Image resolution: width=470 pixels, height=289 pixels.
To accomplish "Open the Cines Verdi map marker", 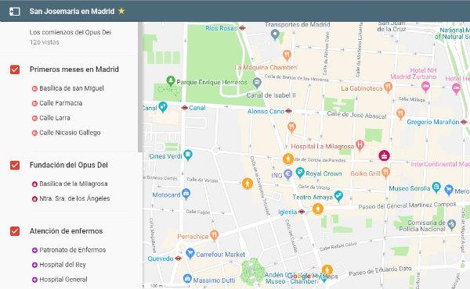I will [188, 155].
